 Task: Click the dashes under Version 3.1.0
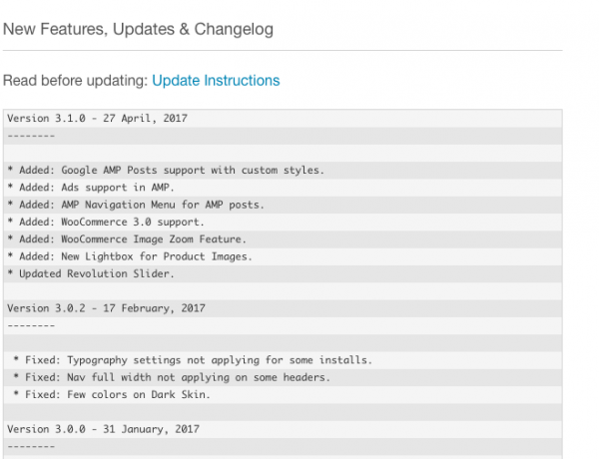(30, 135)
